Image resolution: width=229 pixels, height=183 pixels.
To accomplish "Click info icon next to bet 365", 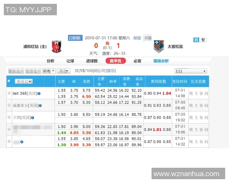I will pos(39,93).
